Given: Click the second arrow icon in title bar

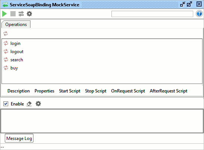Looking at the screenshot, I should click(190, 4).
